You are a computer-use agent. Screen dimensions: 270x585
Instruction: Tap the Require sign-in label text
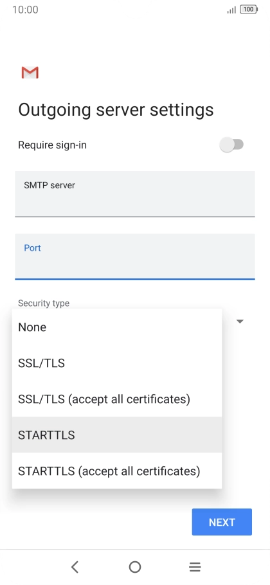point(52,145)
